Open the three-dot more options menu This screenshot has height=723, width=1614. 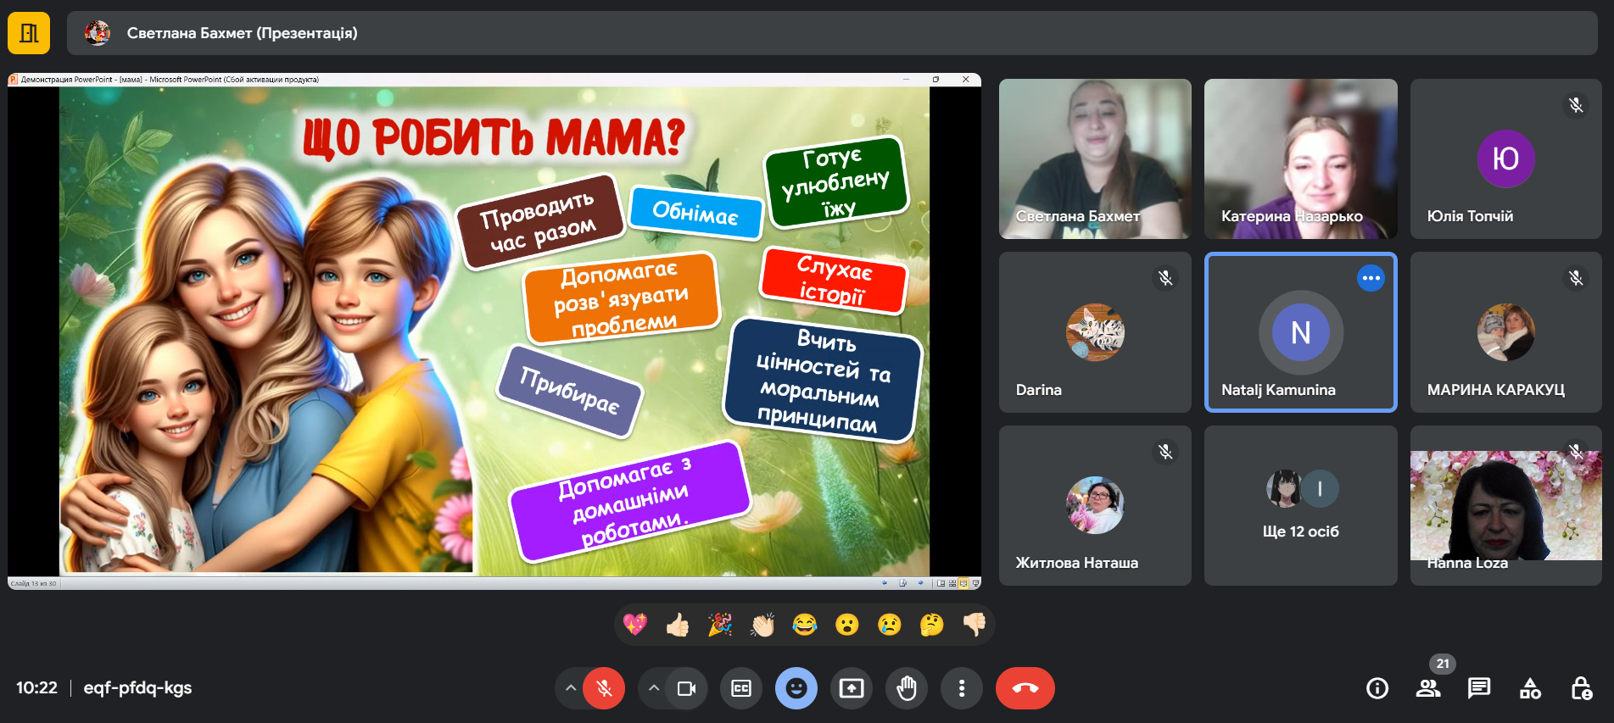[x=962, y=688]
